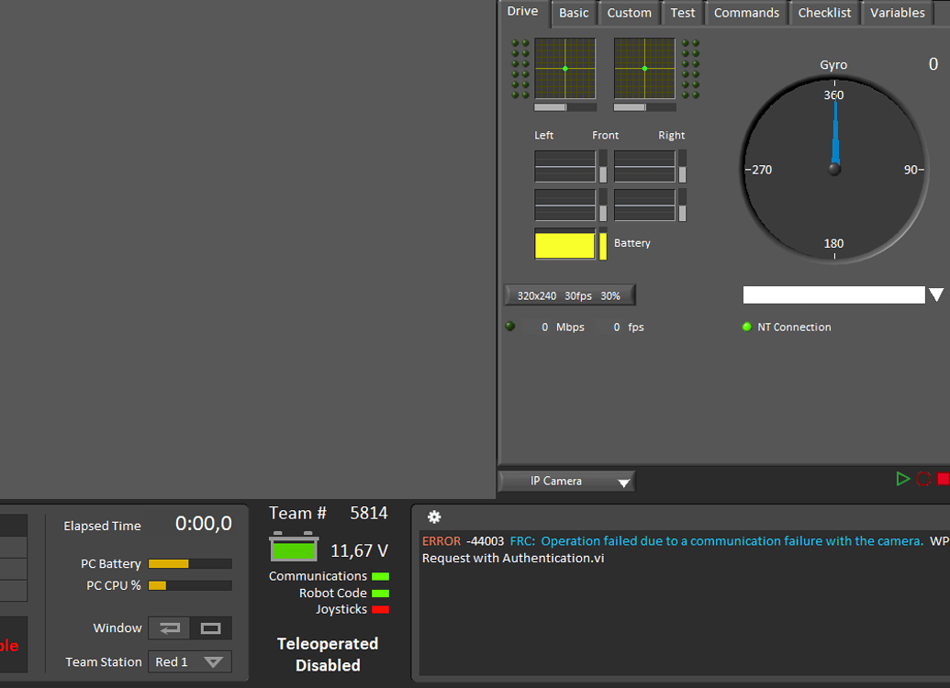The width and height of the screenshot is (950, 688).
Task: Click the 11,67 V voltage reading
Action: coord(359,550)
